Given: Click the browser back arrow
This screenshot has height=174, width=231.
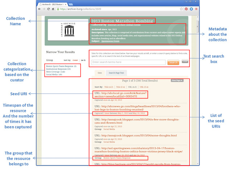Looking at the screenshot, I should (x=39, y=9).
